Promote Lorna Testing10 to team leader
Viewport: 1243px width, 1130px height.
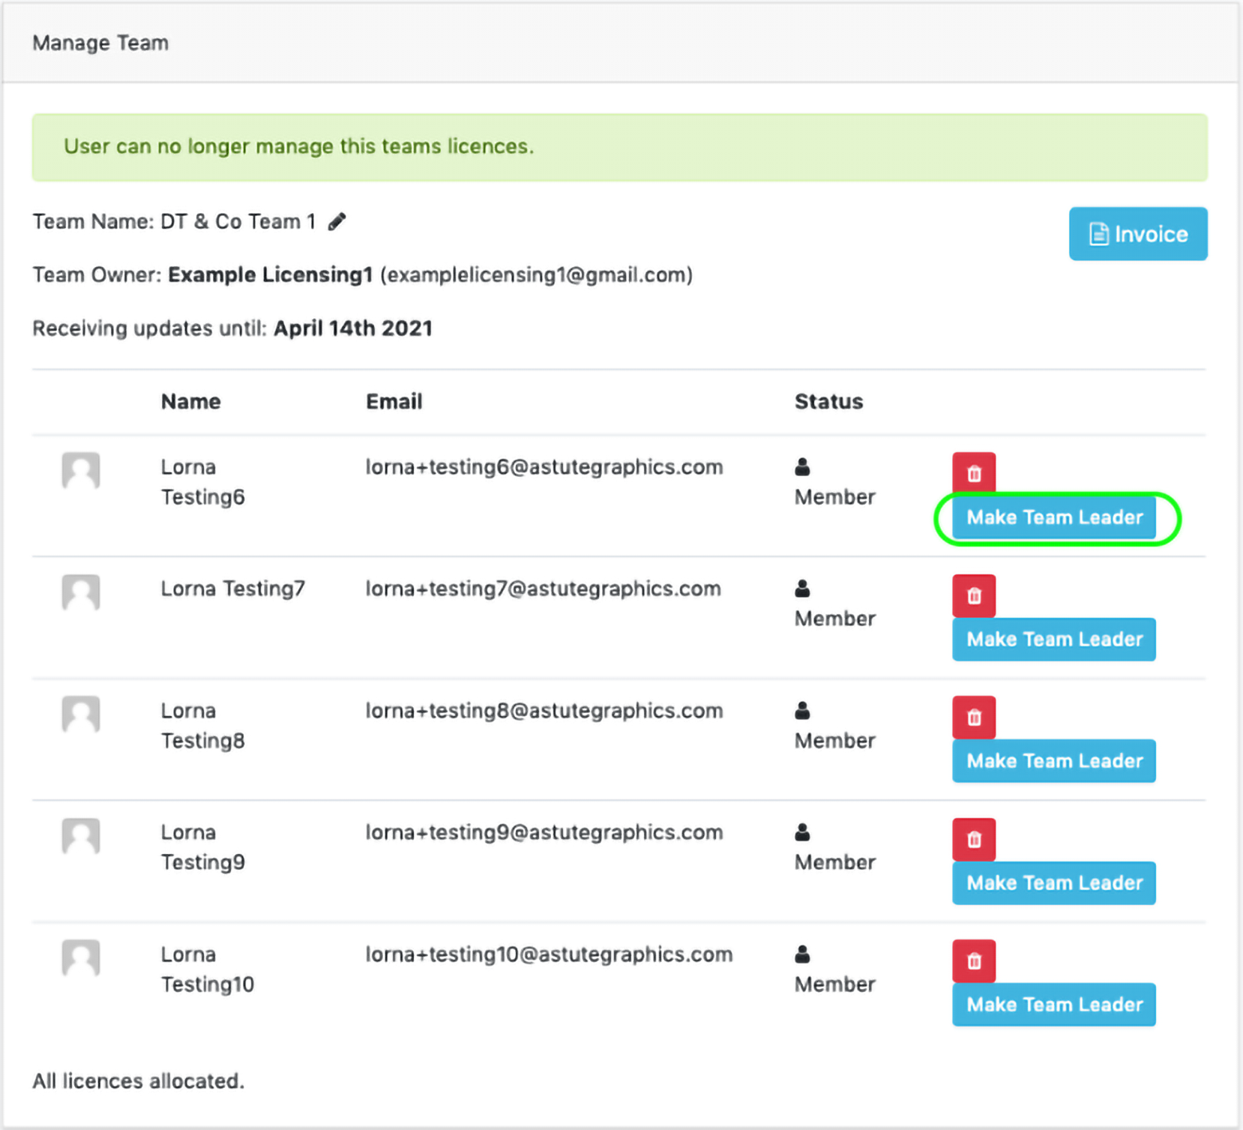point(1053,1005)
